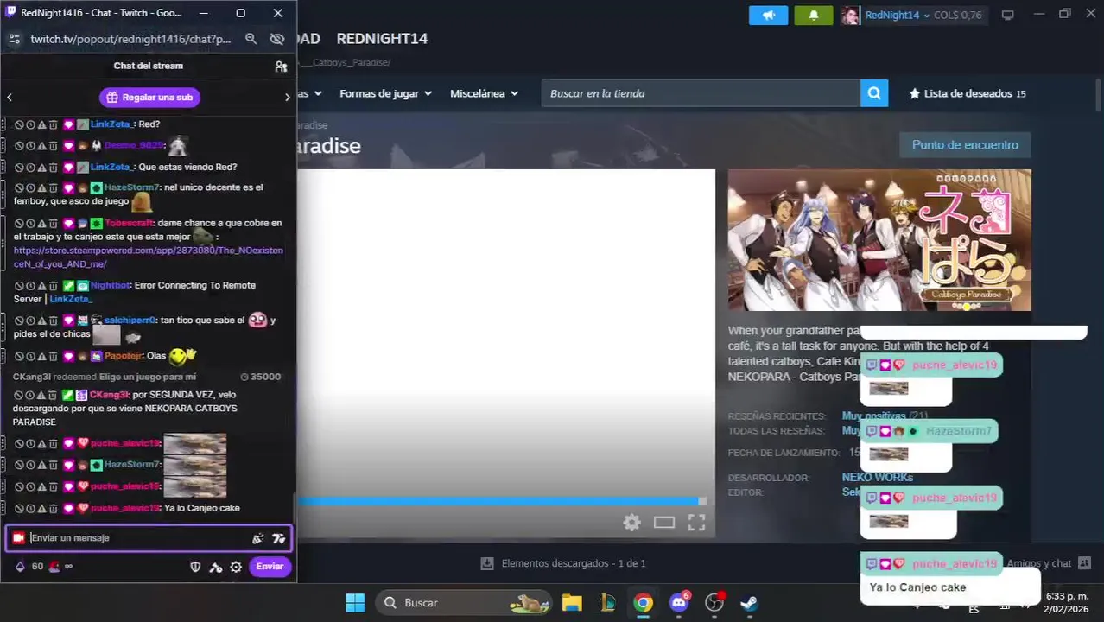Open the steampowered.com link in Tobescraft's message

point(148,257)
